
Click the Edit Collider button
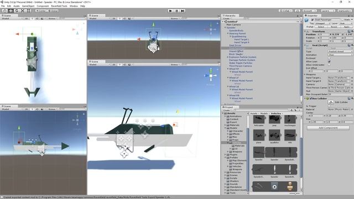(x=331, y=102)
